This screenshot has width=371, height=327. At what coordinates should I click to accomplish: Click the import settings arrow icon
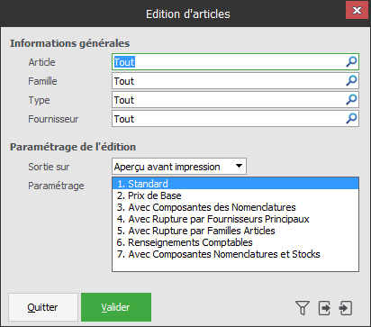point(346,308)
